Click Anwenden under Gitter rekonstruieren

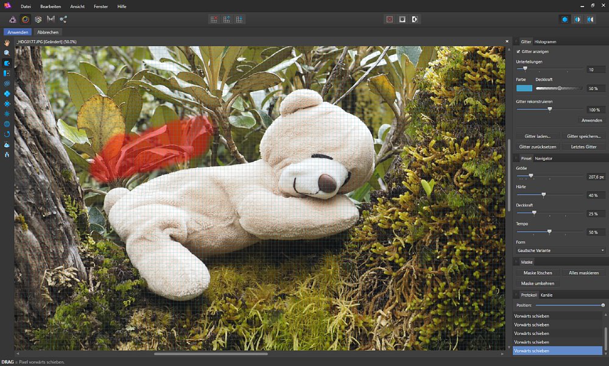pos(591,121)
